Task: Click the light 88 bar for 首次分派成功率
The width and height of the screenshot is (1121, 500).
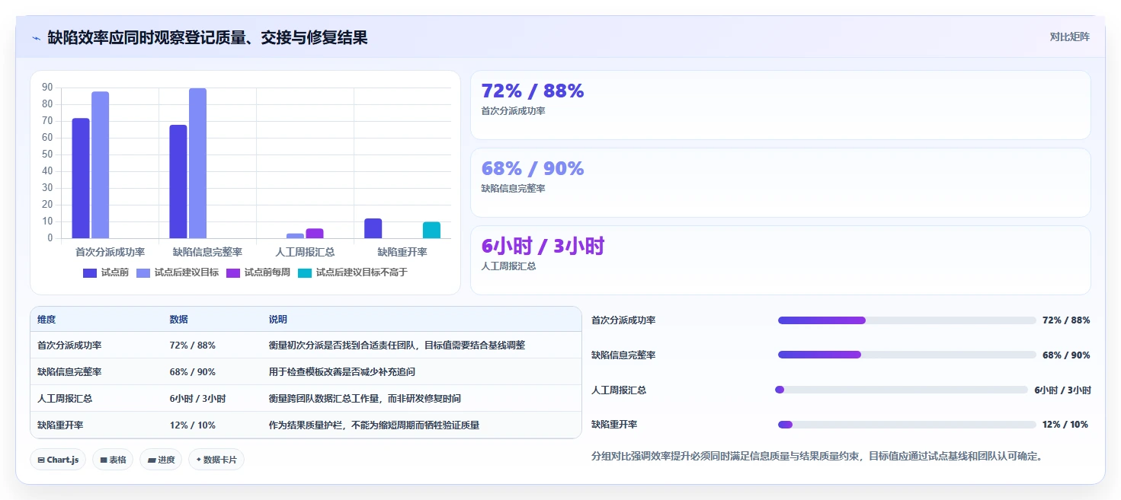Action: click(x=101, y=165)
